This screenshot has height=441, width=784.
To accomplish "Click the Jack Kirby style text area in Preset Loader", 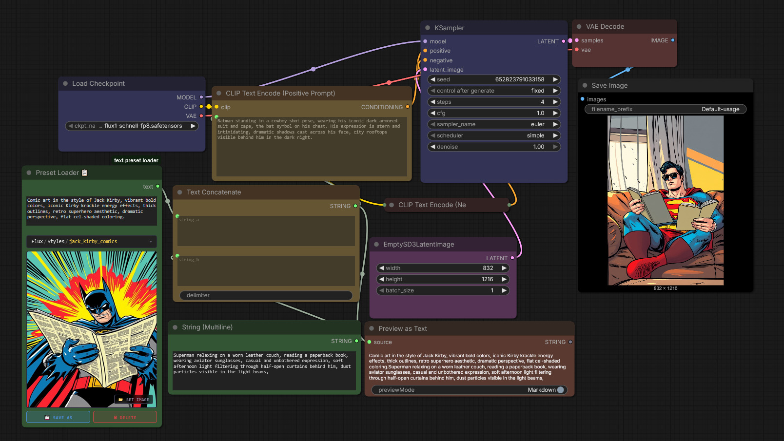I will point(92,211).
